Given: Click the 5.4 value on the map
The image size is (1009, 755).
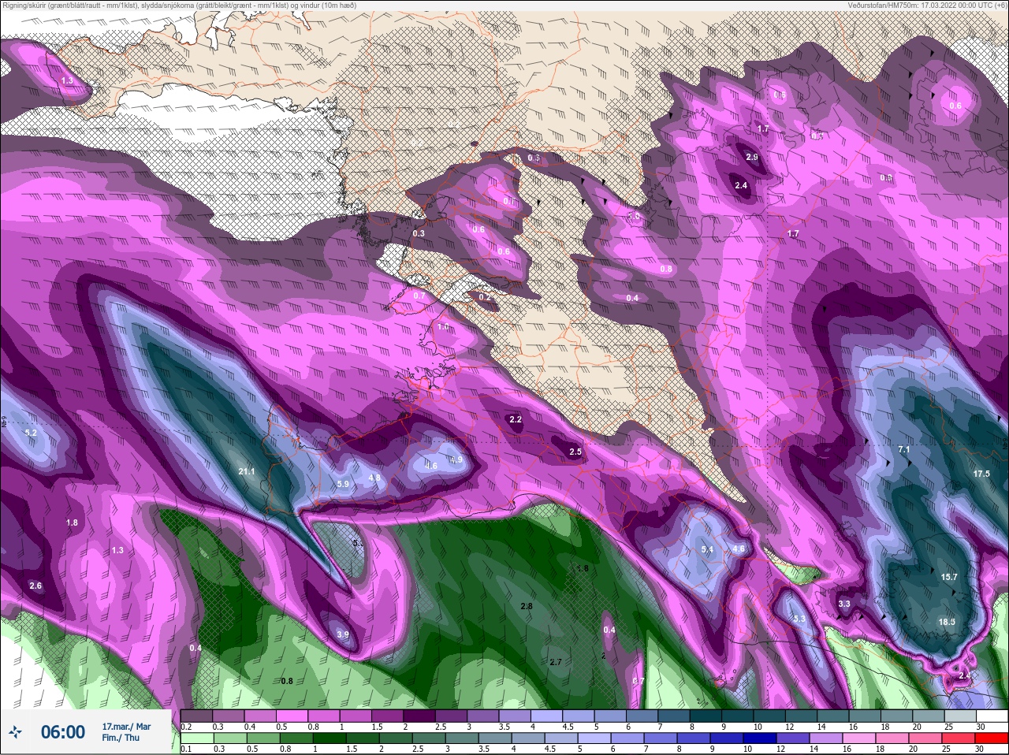Looking at the screenshot, I should pyautogui.click(x=707, y=549).
